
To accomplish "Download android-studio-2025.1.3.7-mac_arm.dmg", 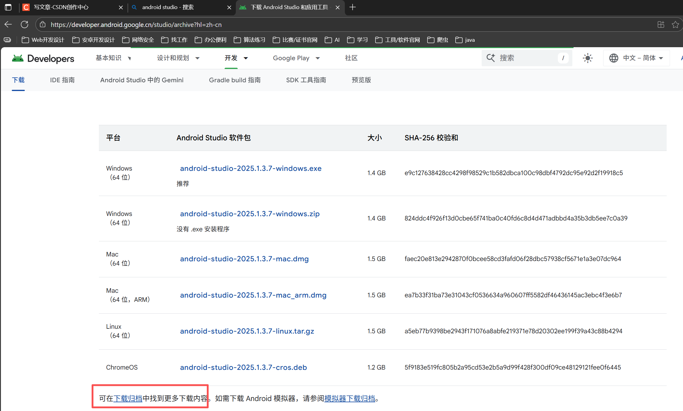I will coord(253,295).
